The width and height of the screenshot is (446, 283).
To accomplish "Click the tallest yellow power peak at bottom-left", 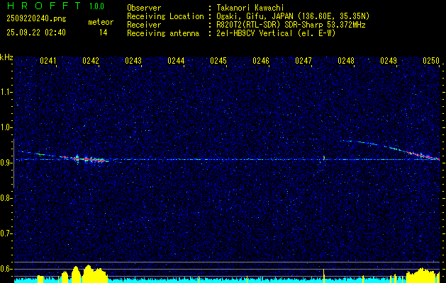I will (x=88, y=273).
